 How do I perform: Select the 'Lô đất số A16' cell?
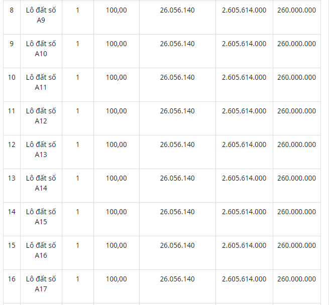point(41,250)
